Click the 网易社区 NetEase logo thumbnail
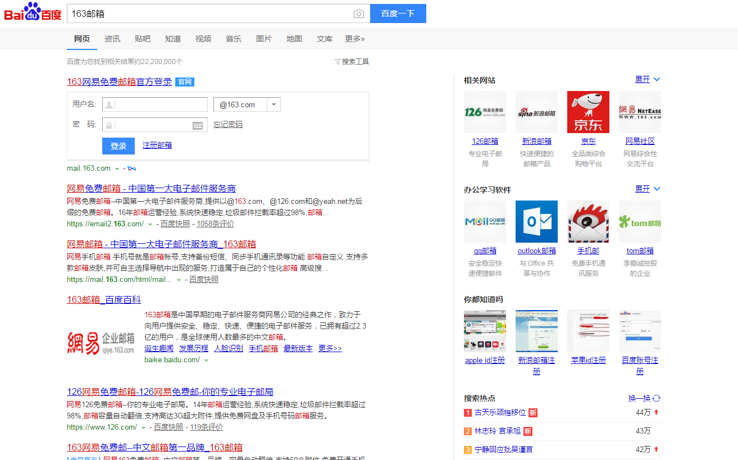Image resolution: width=738 pixels, height=460 pixels. tap(640, 112)
